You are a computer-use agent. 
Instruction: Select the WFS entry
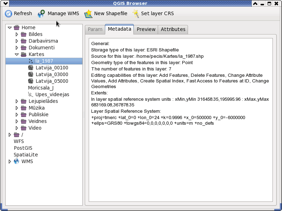[19, 141]
